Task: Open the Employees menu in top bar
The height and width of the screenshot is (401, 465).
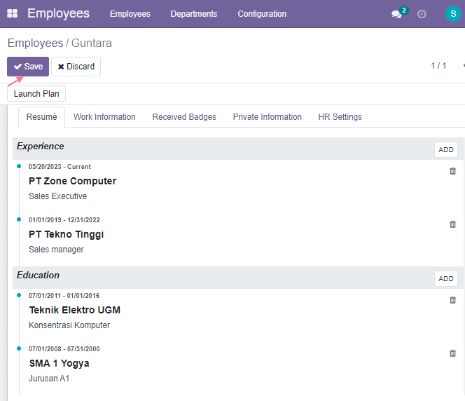Action: (130, 14)
